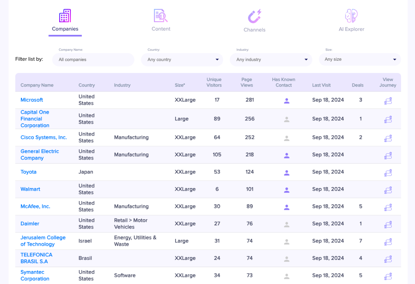Viewport: 415px width, 284px height.
Task: Open General Electric Company link
Action: coord(40,155)
